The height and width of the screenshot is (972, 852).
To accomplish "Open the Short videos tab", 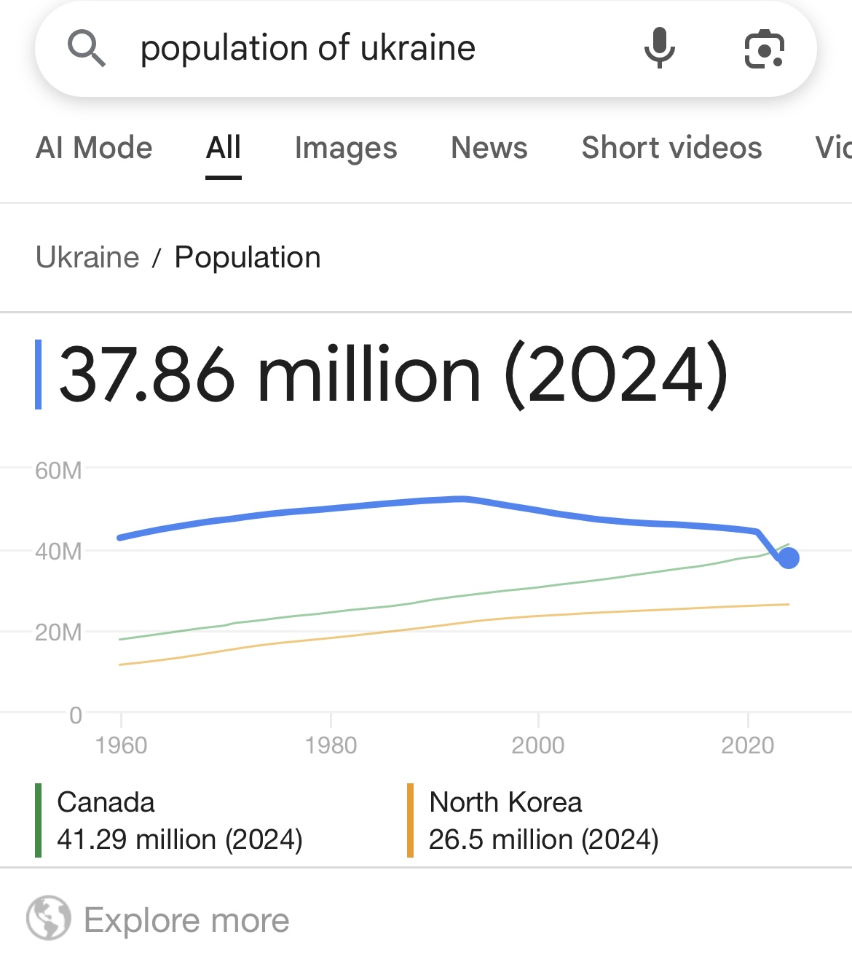I will click(x=671, y=148).
